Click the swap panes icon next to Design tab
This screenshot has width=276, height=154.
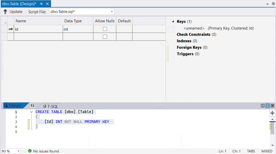pyautogui.click(x=32, y=106)
